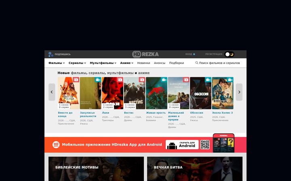Open the БИБЛЕЙСКИЕ МОТИВЫ collection
Image resolution: width=291 pixels, height=181 pixels.
coord(96,169)
